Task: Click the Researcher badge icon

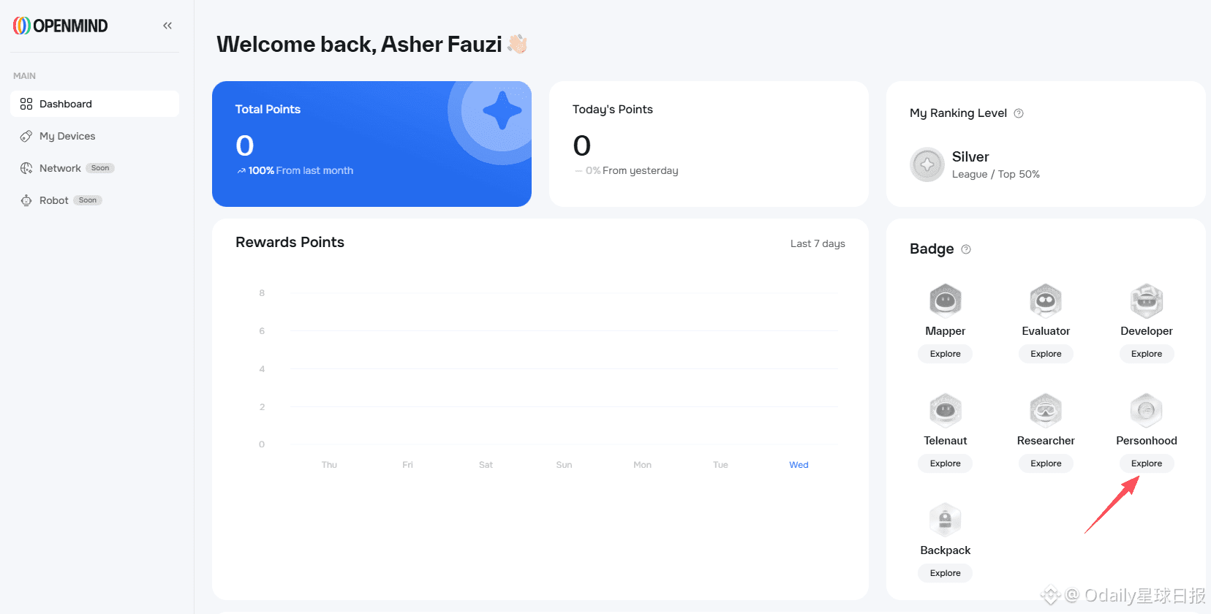Action: [1046, 410]
